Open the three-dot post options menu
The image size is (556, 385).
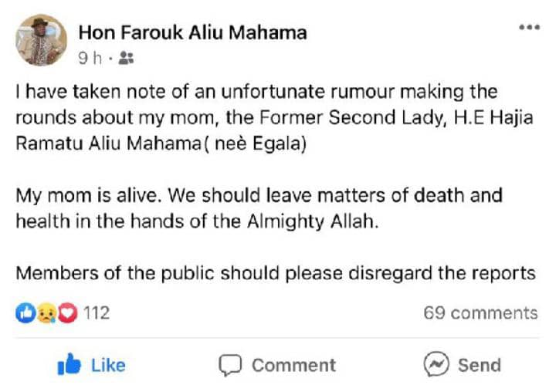[x=530, y=27]
